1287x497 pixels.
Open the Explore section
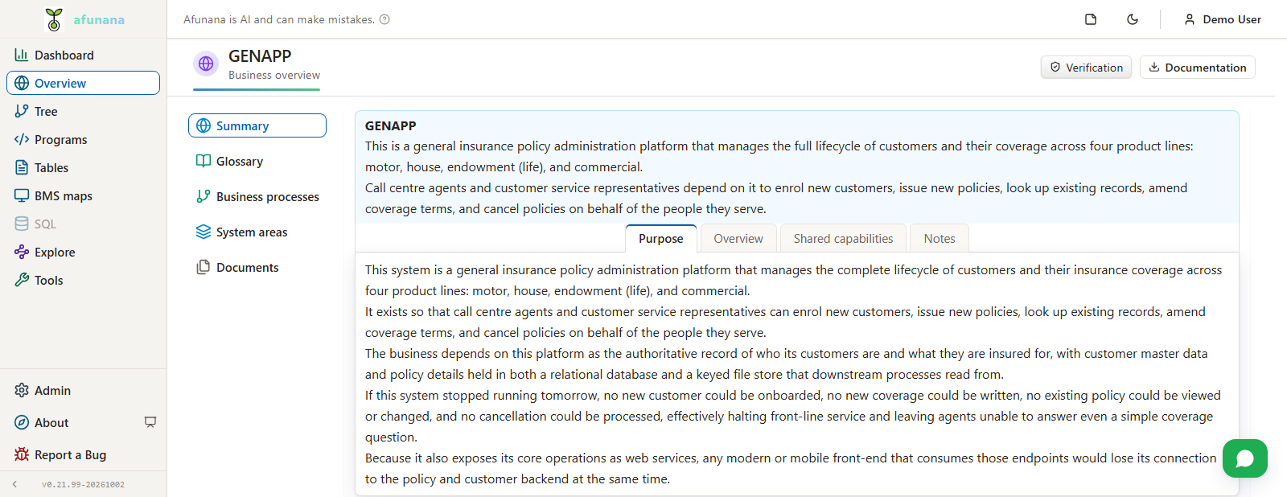pos(83,252)
